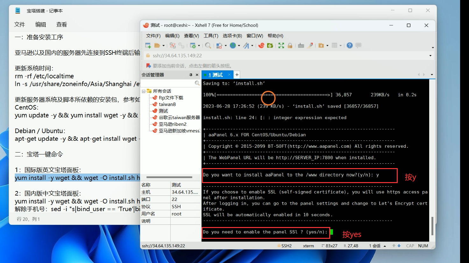Screen dimensions: 469x263
Task: Click the grey speech bubble feedback icon
Action: tap(359, 46)
